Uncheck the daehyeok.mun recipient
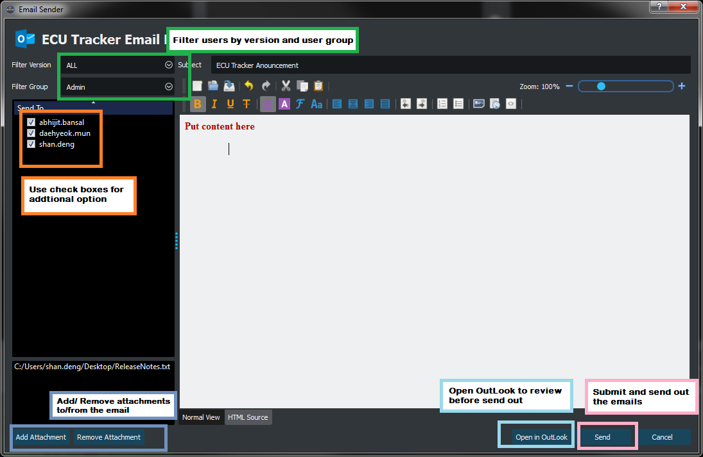 pos(31,133)
